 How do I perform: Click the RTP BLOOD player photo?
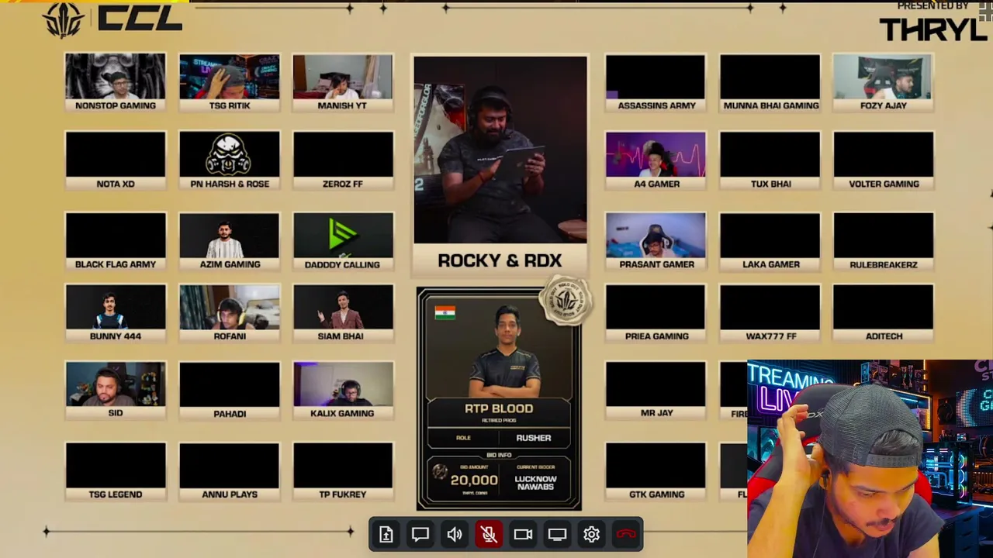pyautogui.click(x=506, y=351)
